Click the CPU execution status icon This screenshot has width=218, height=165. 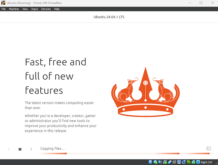pyautogui.click(x=188, y=162)
